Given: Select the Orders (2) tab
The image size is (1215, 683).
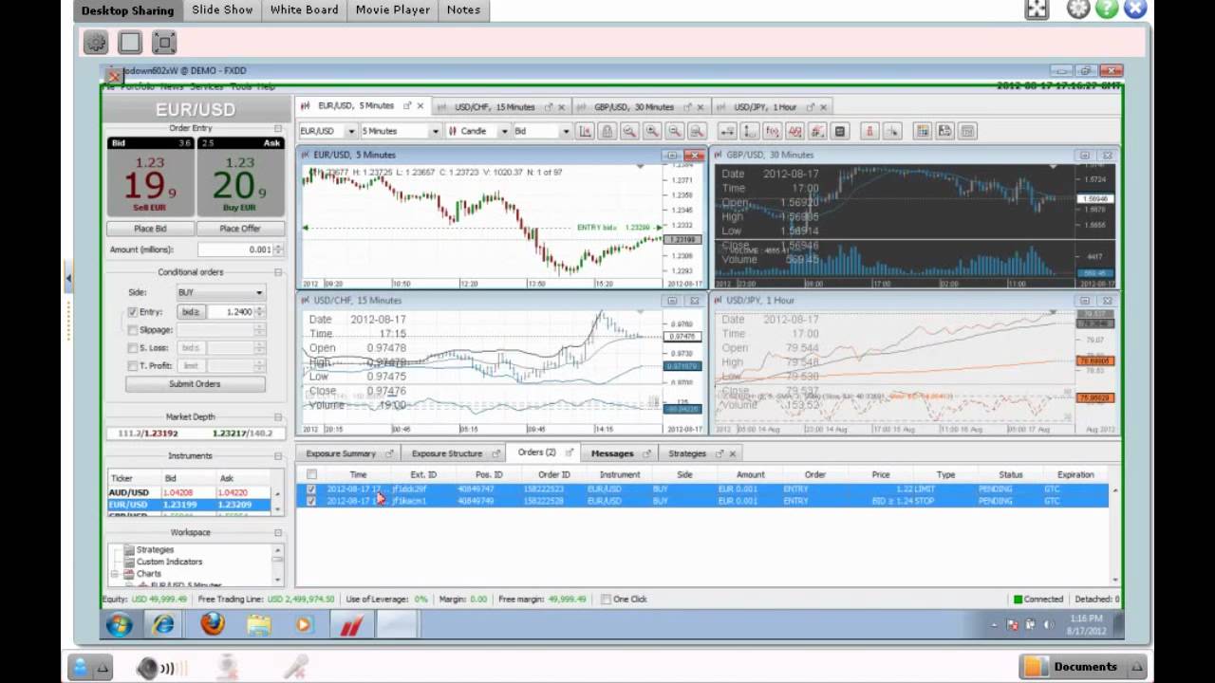Looking at the screenshot, I should point(536,452).
